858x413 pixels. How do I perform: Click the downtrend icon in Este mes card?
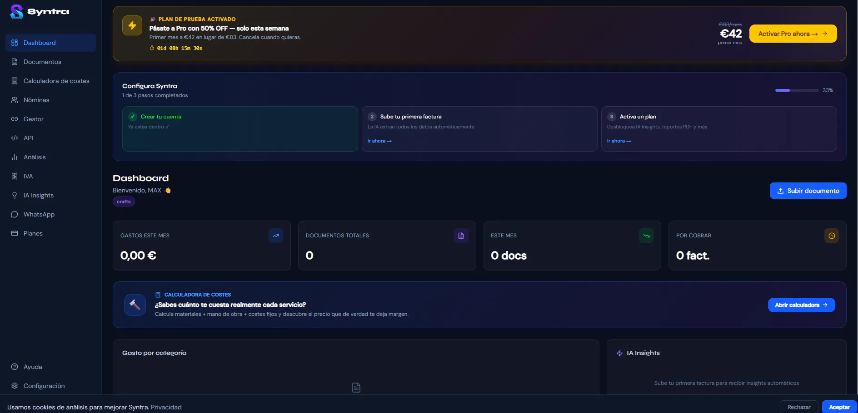646,236
